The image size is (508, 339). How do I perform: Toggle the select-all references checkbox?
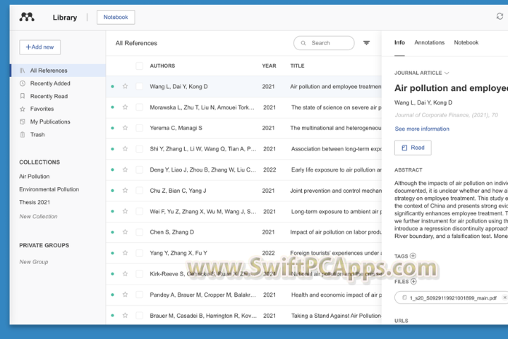tap(139, 66)
